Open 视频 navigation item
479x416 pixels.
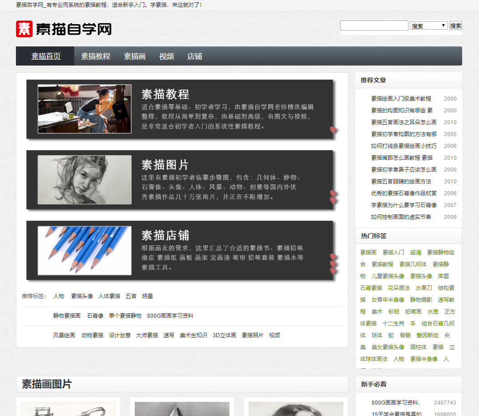[x=167, y=56]
